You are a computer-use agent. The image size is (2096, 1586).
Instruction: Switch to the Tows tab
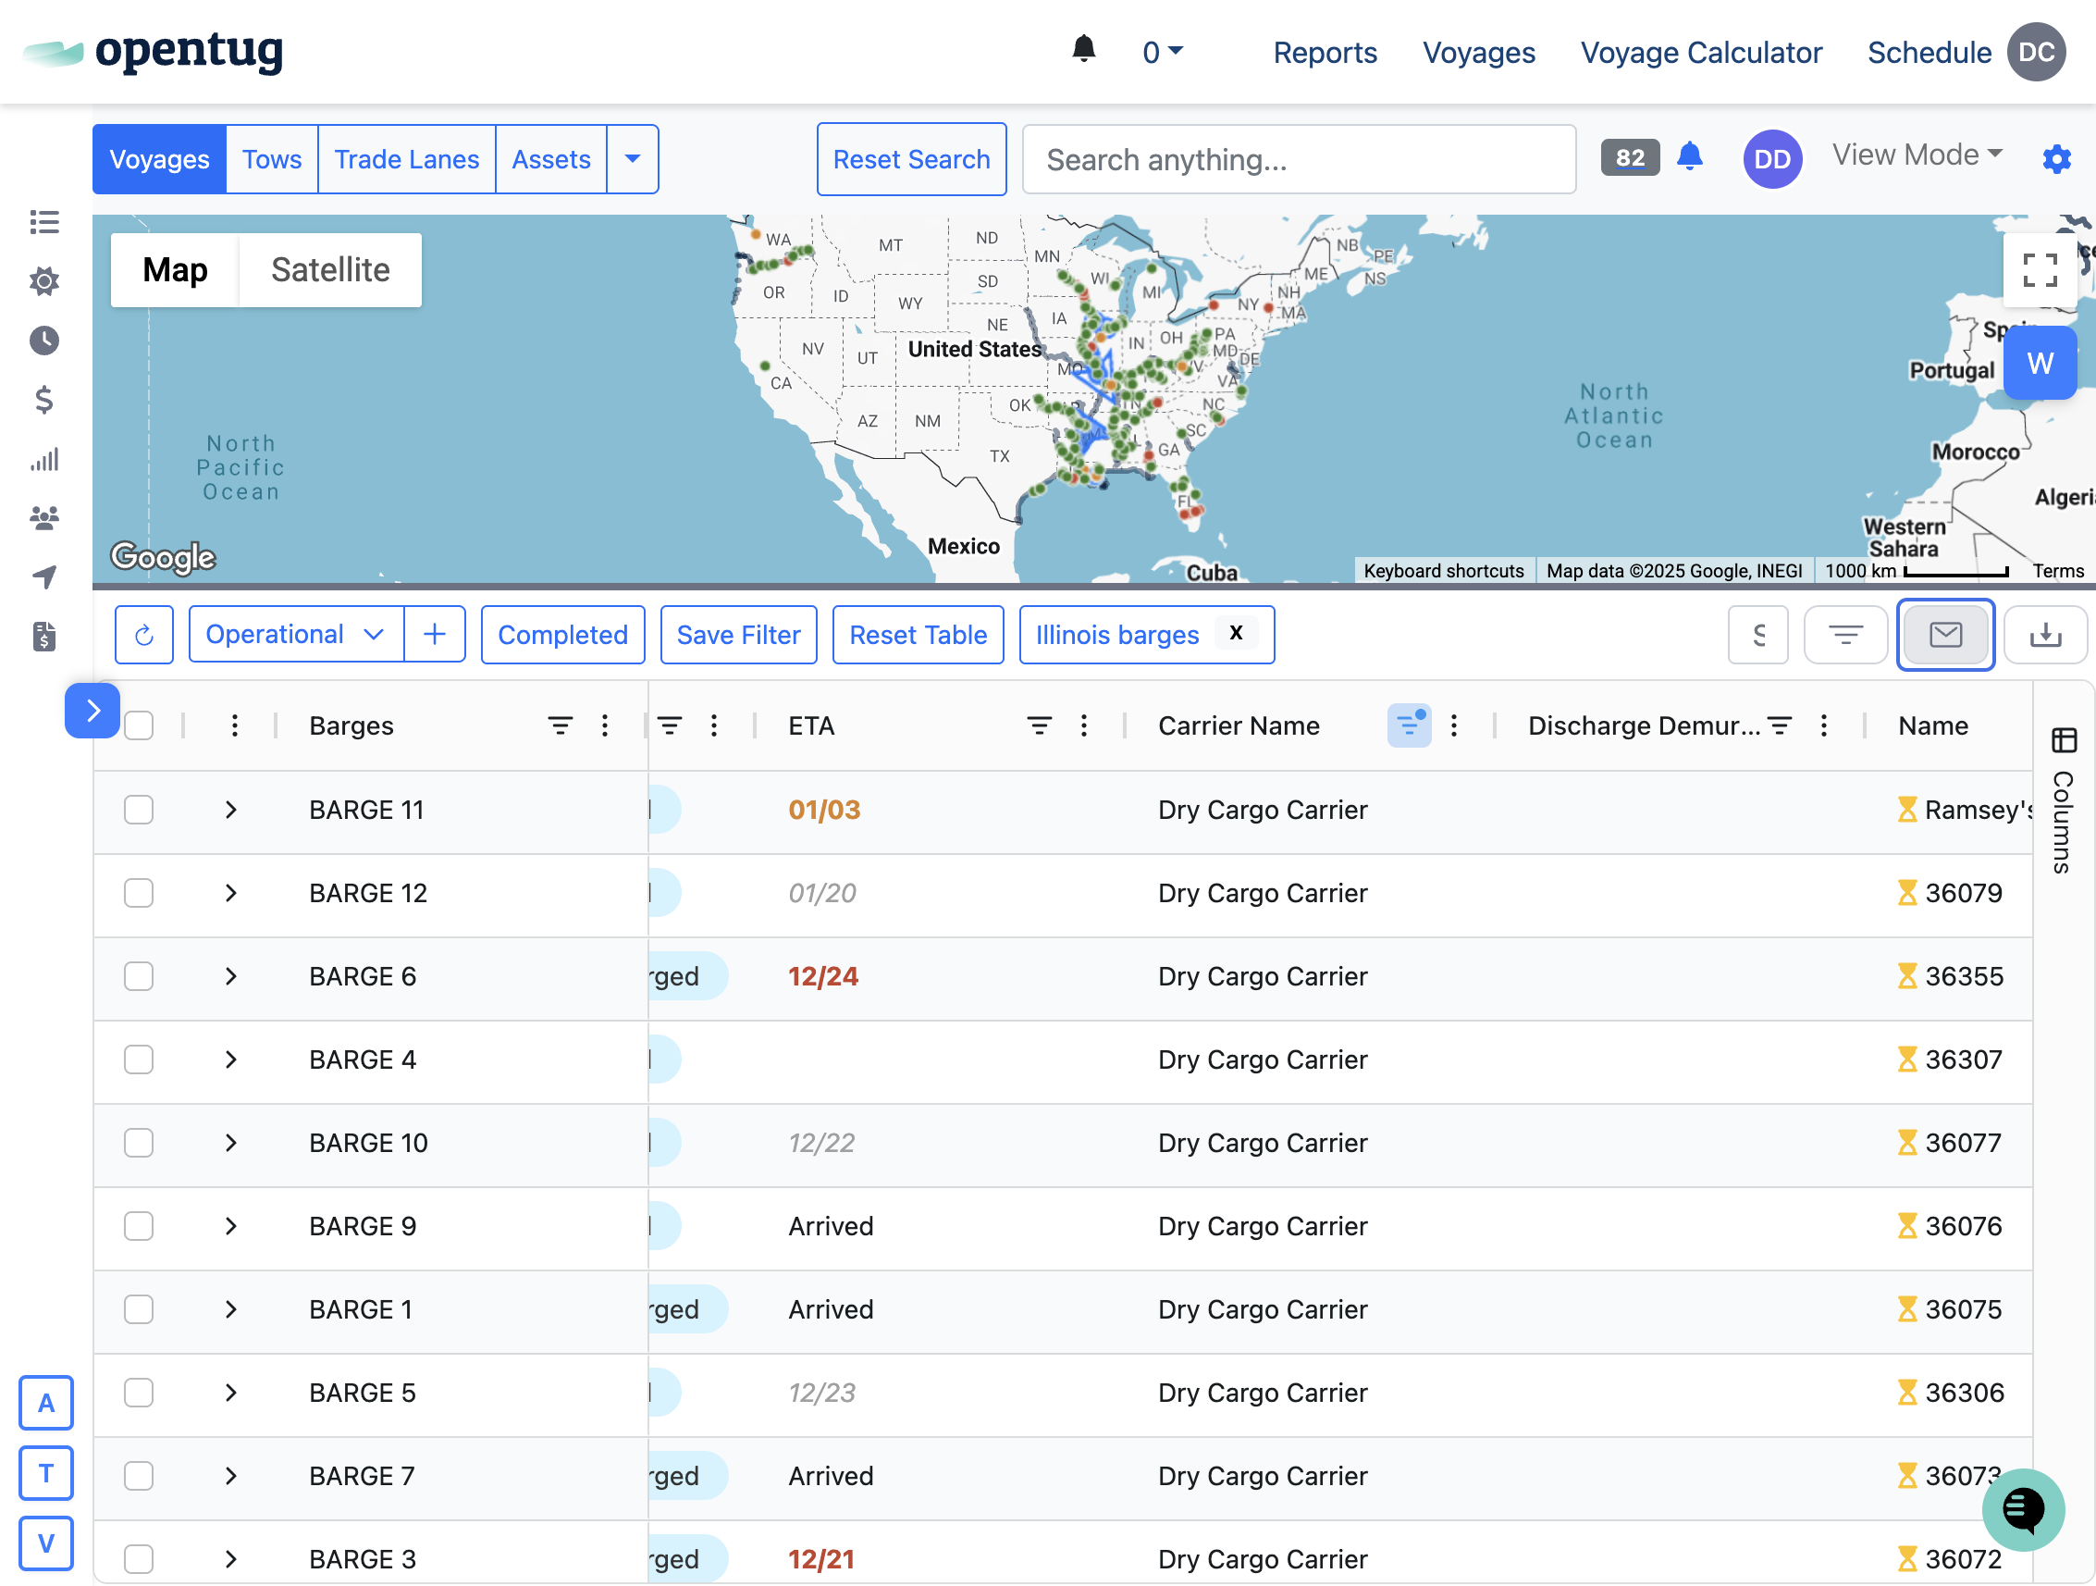tap(271, 159)
